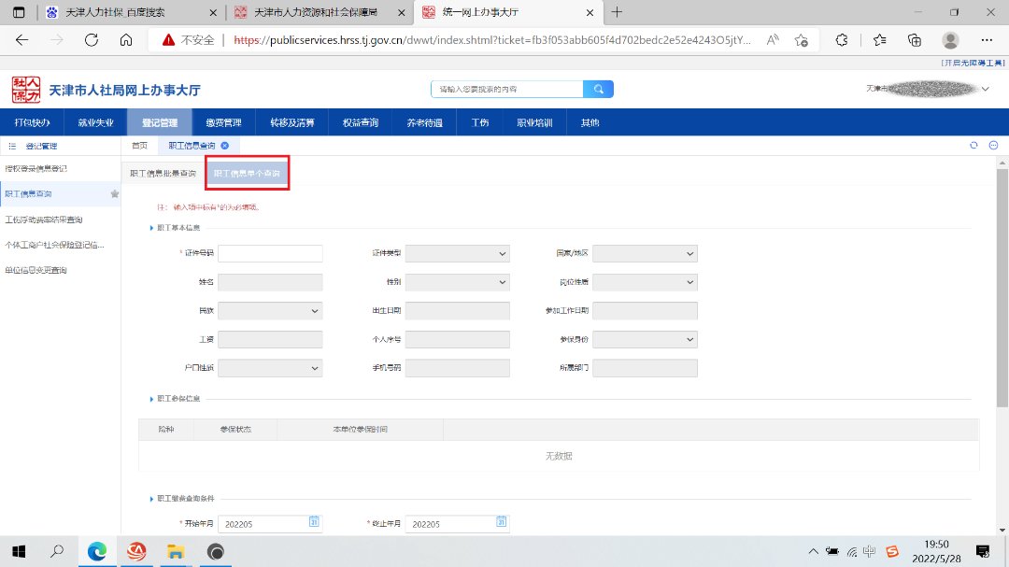Click the blue search magnifier button
Screen dimensions: 1009x567
click(598, 89)
